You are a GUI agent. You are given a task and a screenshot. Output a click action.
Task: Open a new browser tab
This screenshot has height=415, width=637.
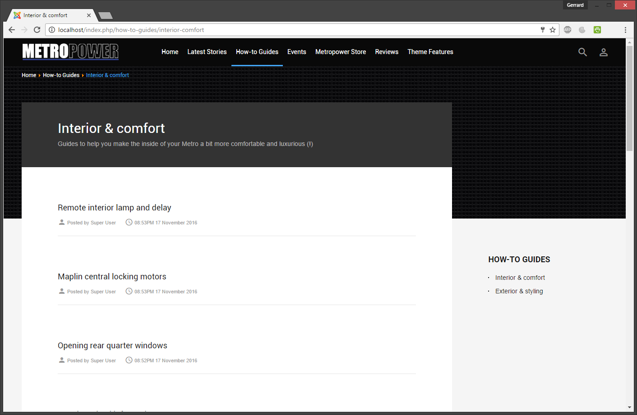(106, 15)
